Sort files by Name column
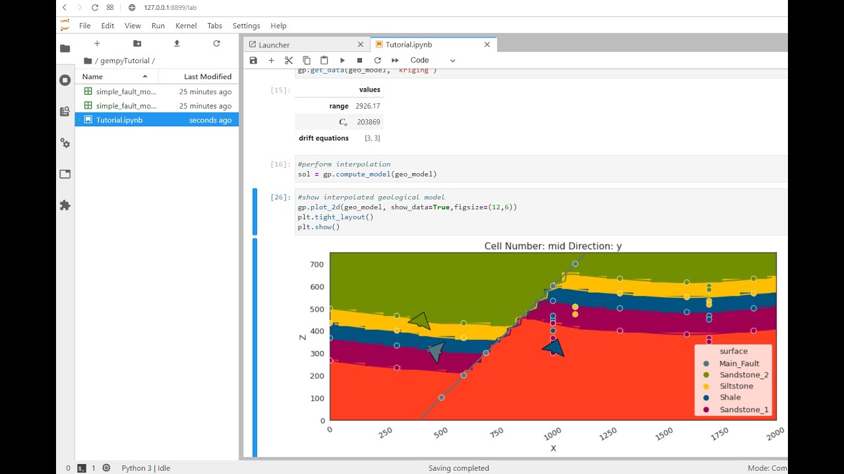 [115, 76]
